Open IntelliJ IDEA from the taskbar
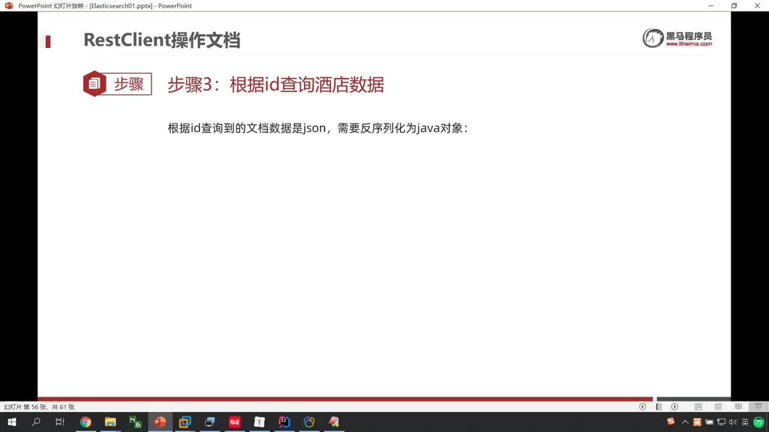 (284, 422)
